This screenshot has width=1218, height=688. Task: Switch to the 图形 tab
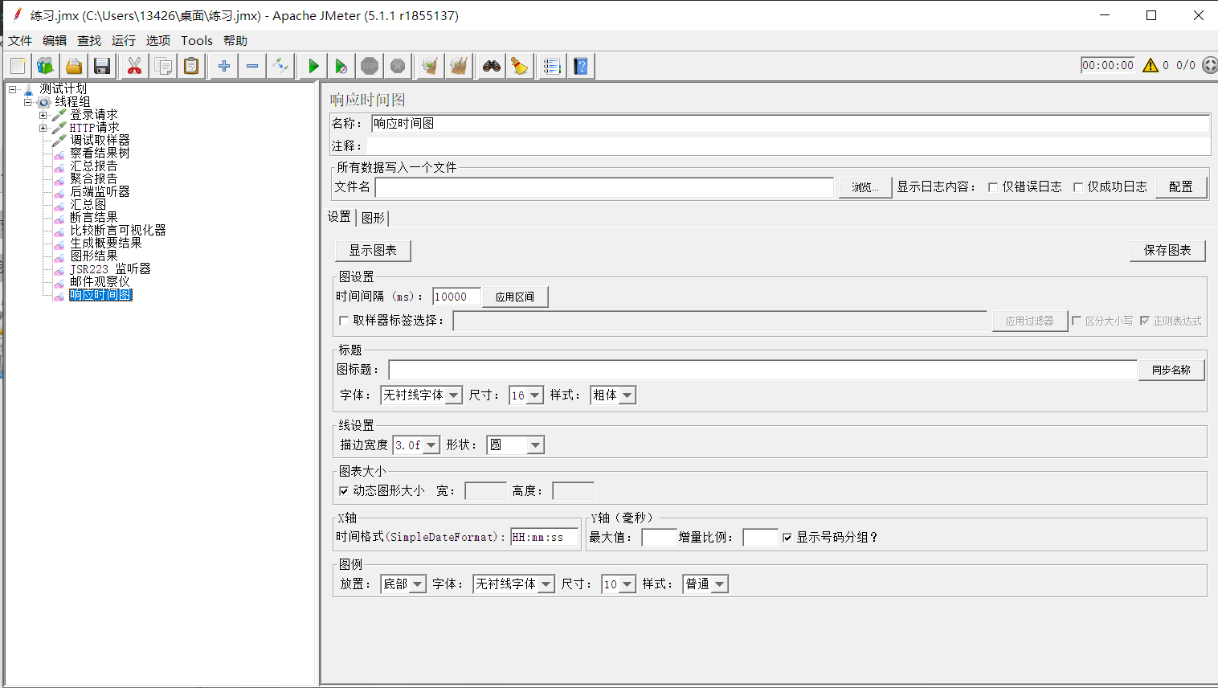373,218
